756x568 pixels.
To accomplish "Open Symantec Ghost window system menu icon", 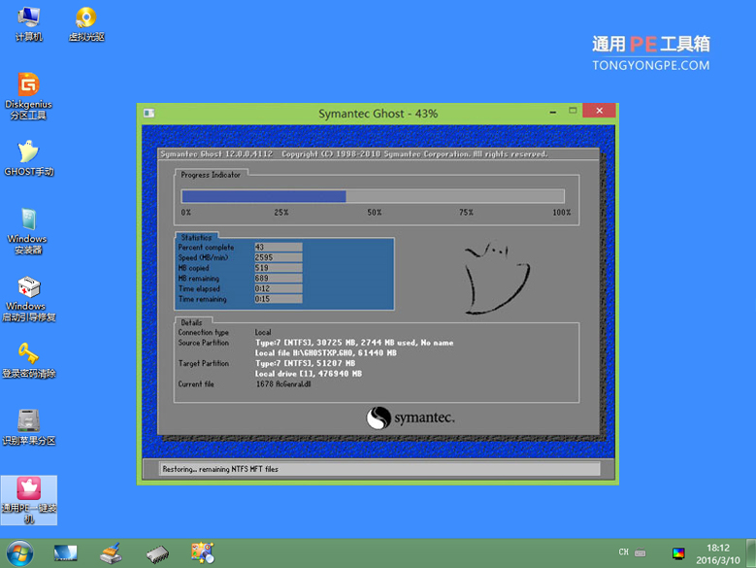I will [x=148, y=113].
